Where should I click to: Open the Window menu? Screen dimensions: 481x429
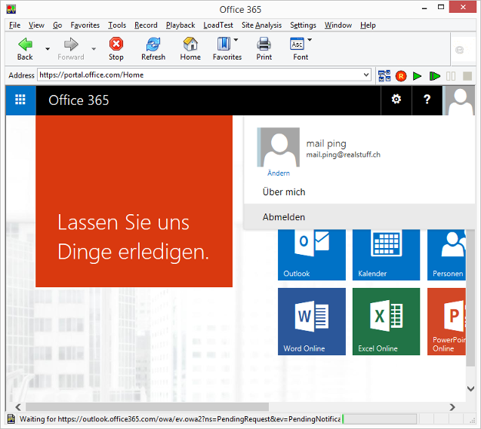tap(338, 25)
